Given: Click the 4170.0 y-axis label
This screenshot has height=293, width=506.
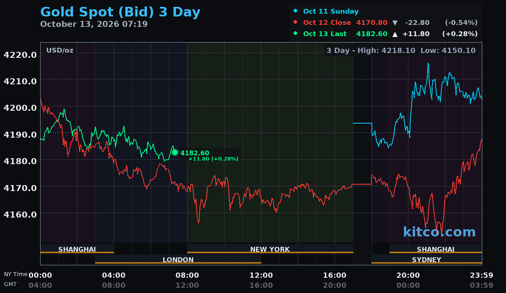Looking at the screenshot, I should click(x=20, y=188).
